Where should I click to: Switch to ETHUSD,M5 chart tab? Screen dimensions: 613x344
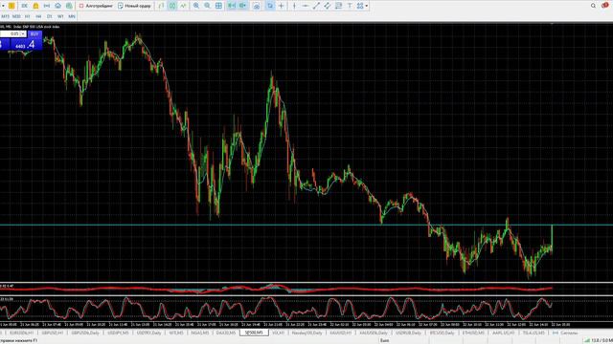pos(473,333)
